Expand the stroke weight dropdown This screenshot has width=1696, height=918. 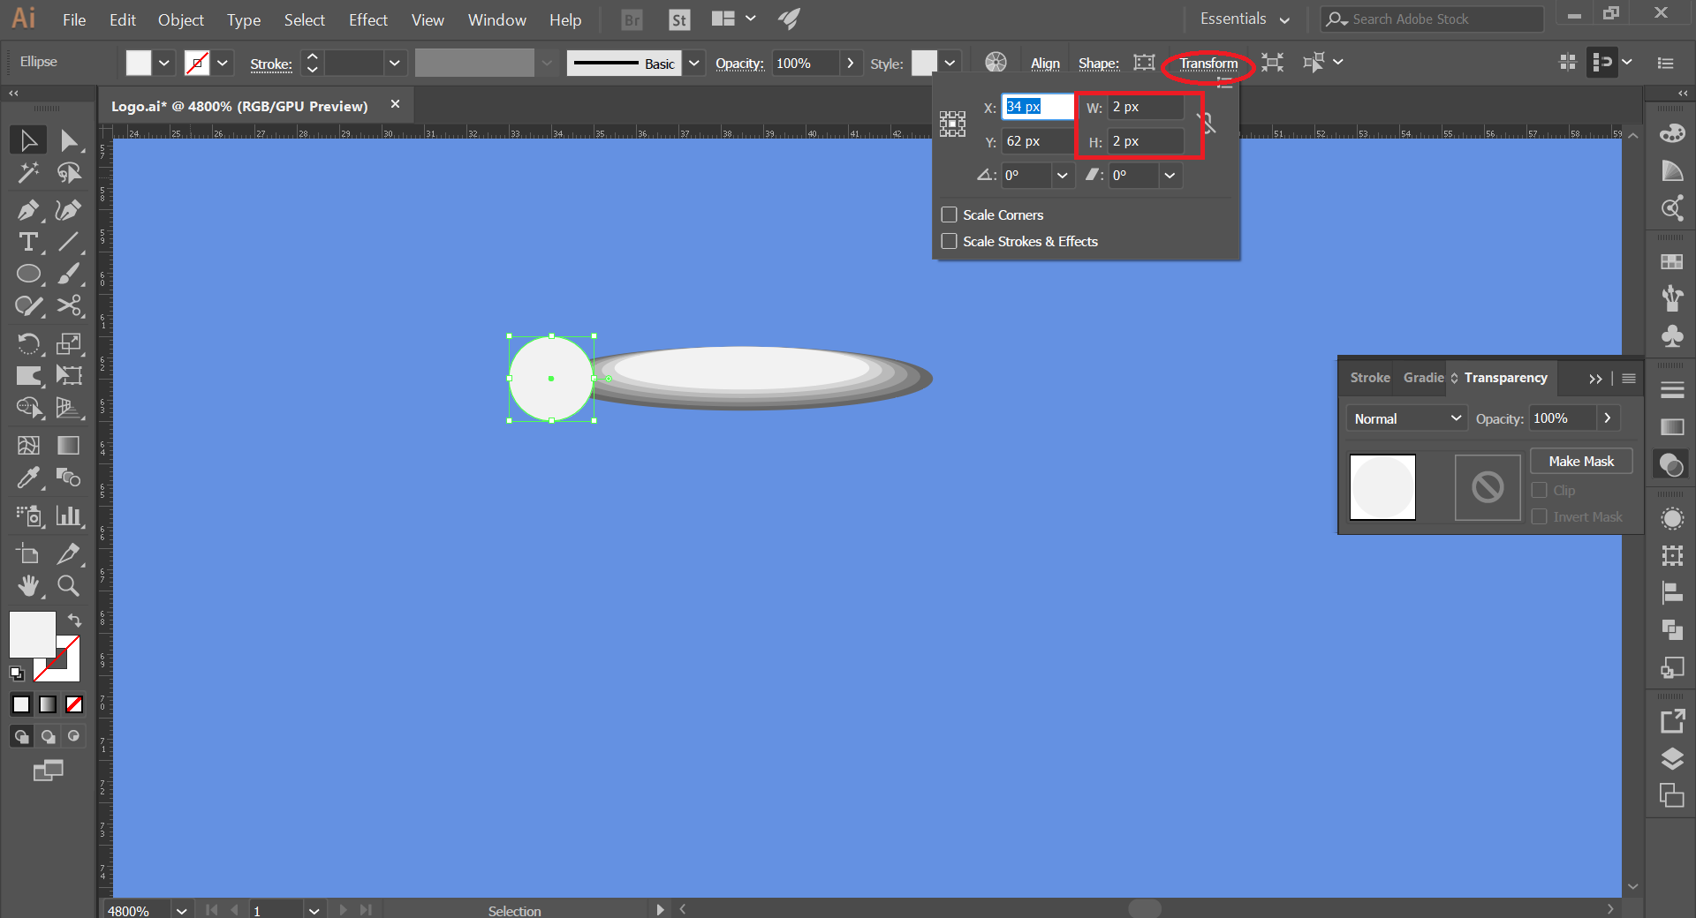[394, 63]
